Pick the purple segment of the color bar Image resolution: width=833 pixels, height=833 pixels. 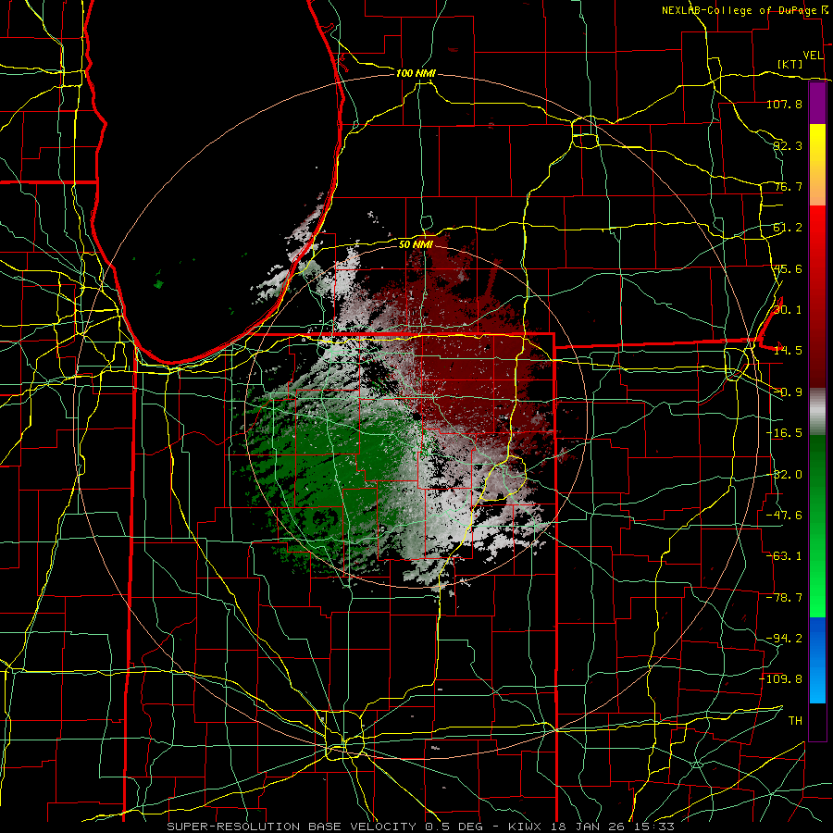pyautogui.click(x=817, y=103)
